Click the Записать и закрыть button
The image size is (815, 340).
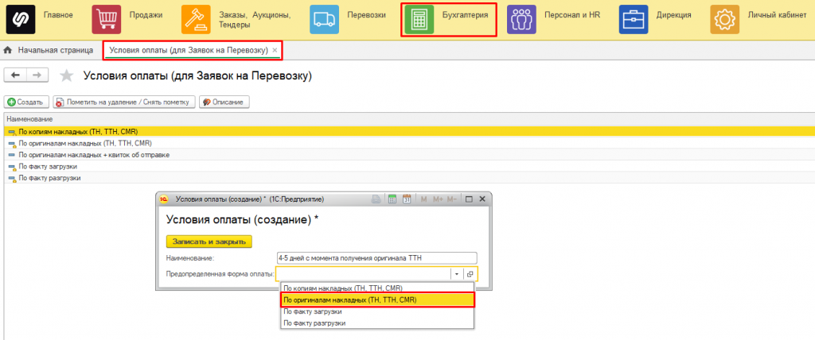[209, 242]
